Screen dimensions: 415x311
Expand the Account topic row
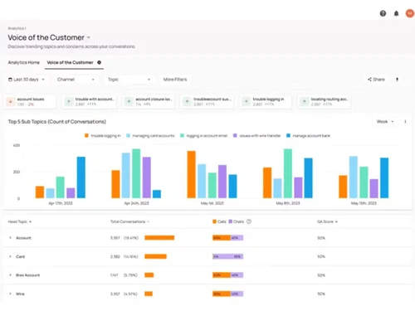(10, 238)
